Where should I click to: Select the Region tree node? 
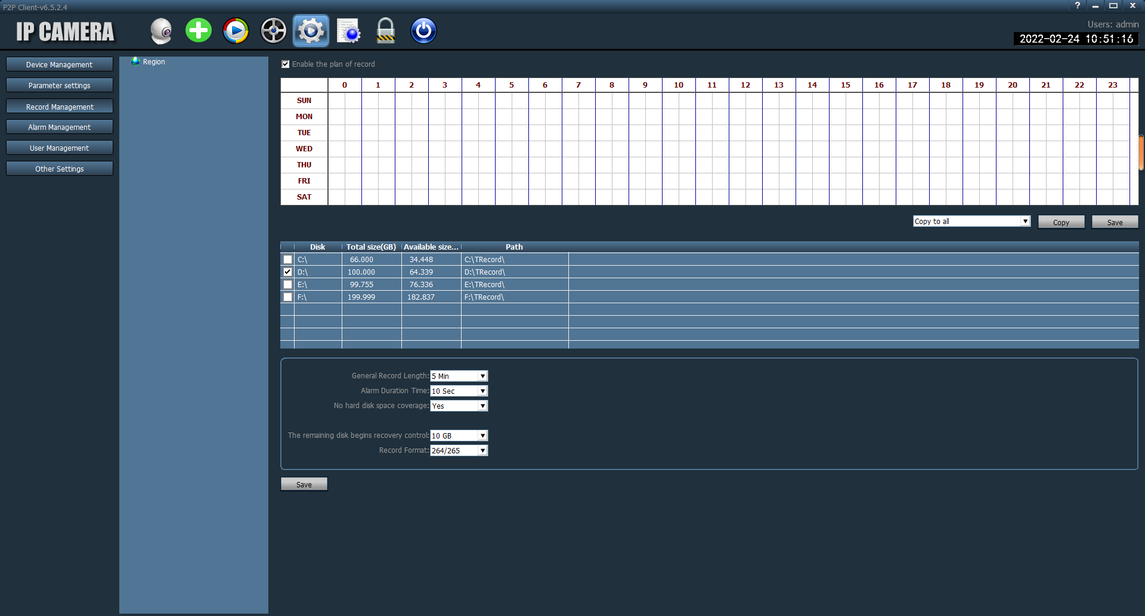click(x=153, y=62)
